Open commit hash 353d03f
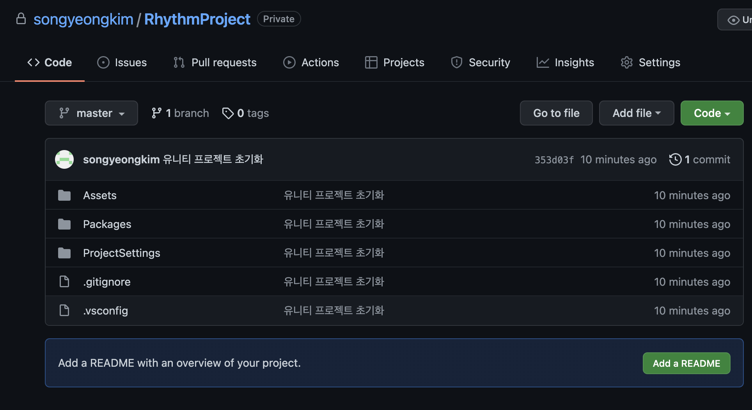The width and height of the screenshot is (752, 410). pos(554,160)
